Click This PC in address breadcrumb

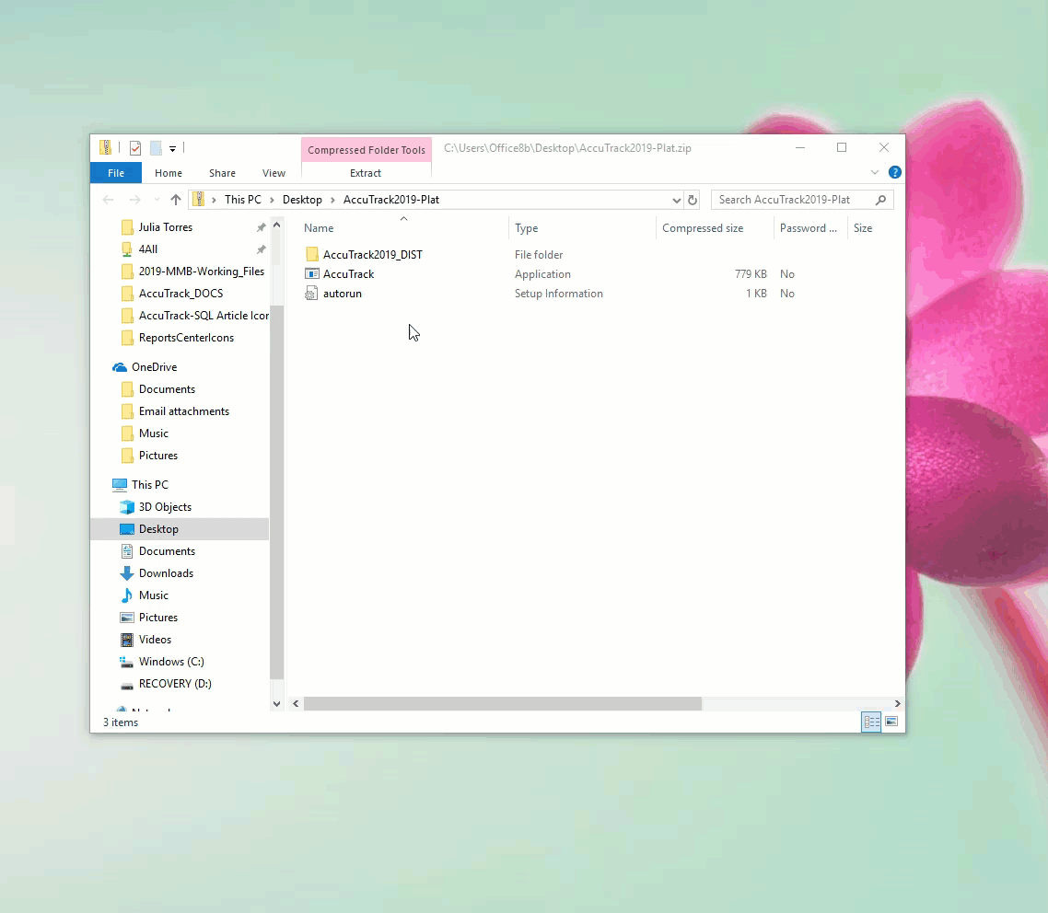point(242,200)
